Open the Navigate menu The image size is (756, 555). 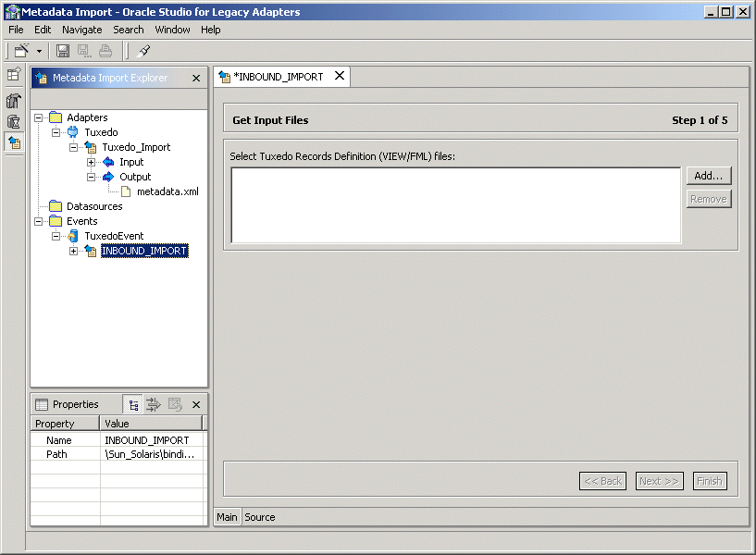[82, 30]
